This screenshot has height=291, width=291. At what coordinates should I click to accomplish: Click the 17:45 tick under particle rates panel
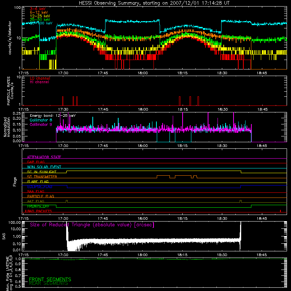coord(103,109)
